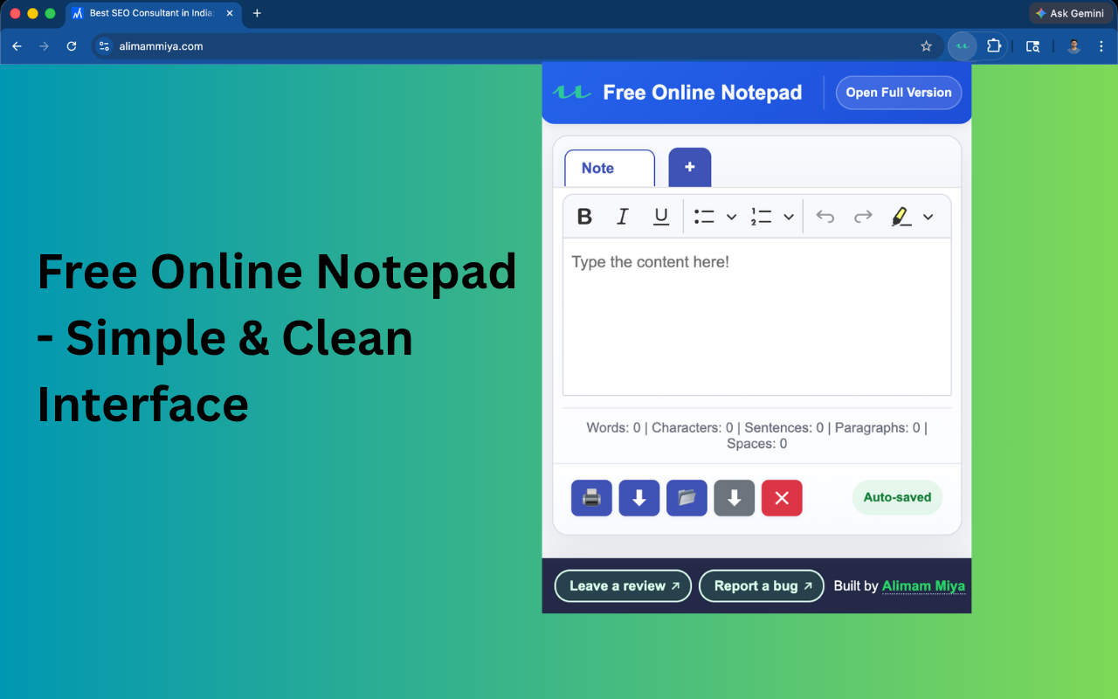Screen dimensions: 1118x699
Task: Insert a numbered list
Action: (761, 217)
